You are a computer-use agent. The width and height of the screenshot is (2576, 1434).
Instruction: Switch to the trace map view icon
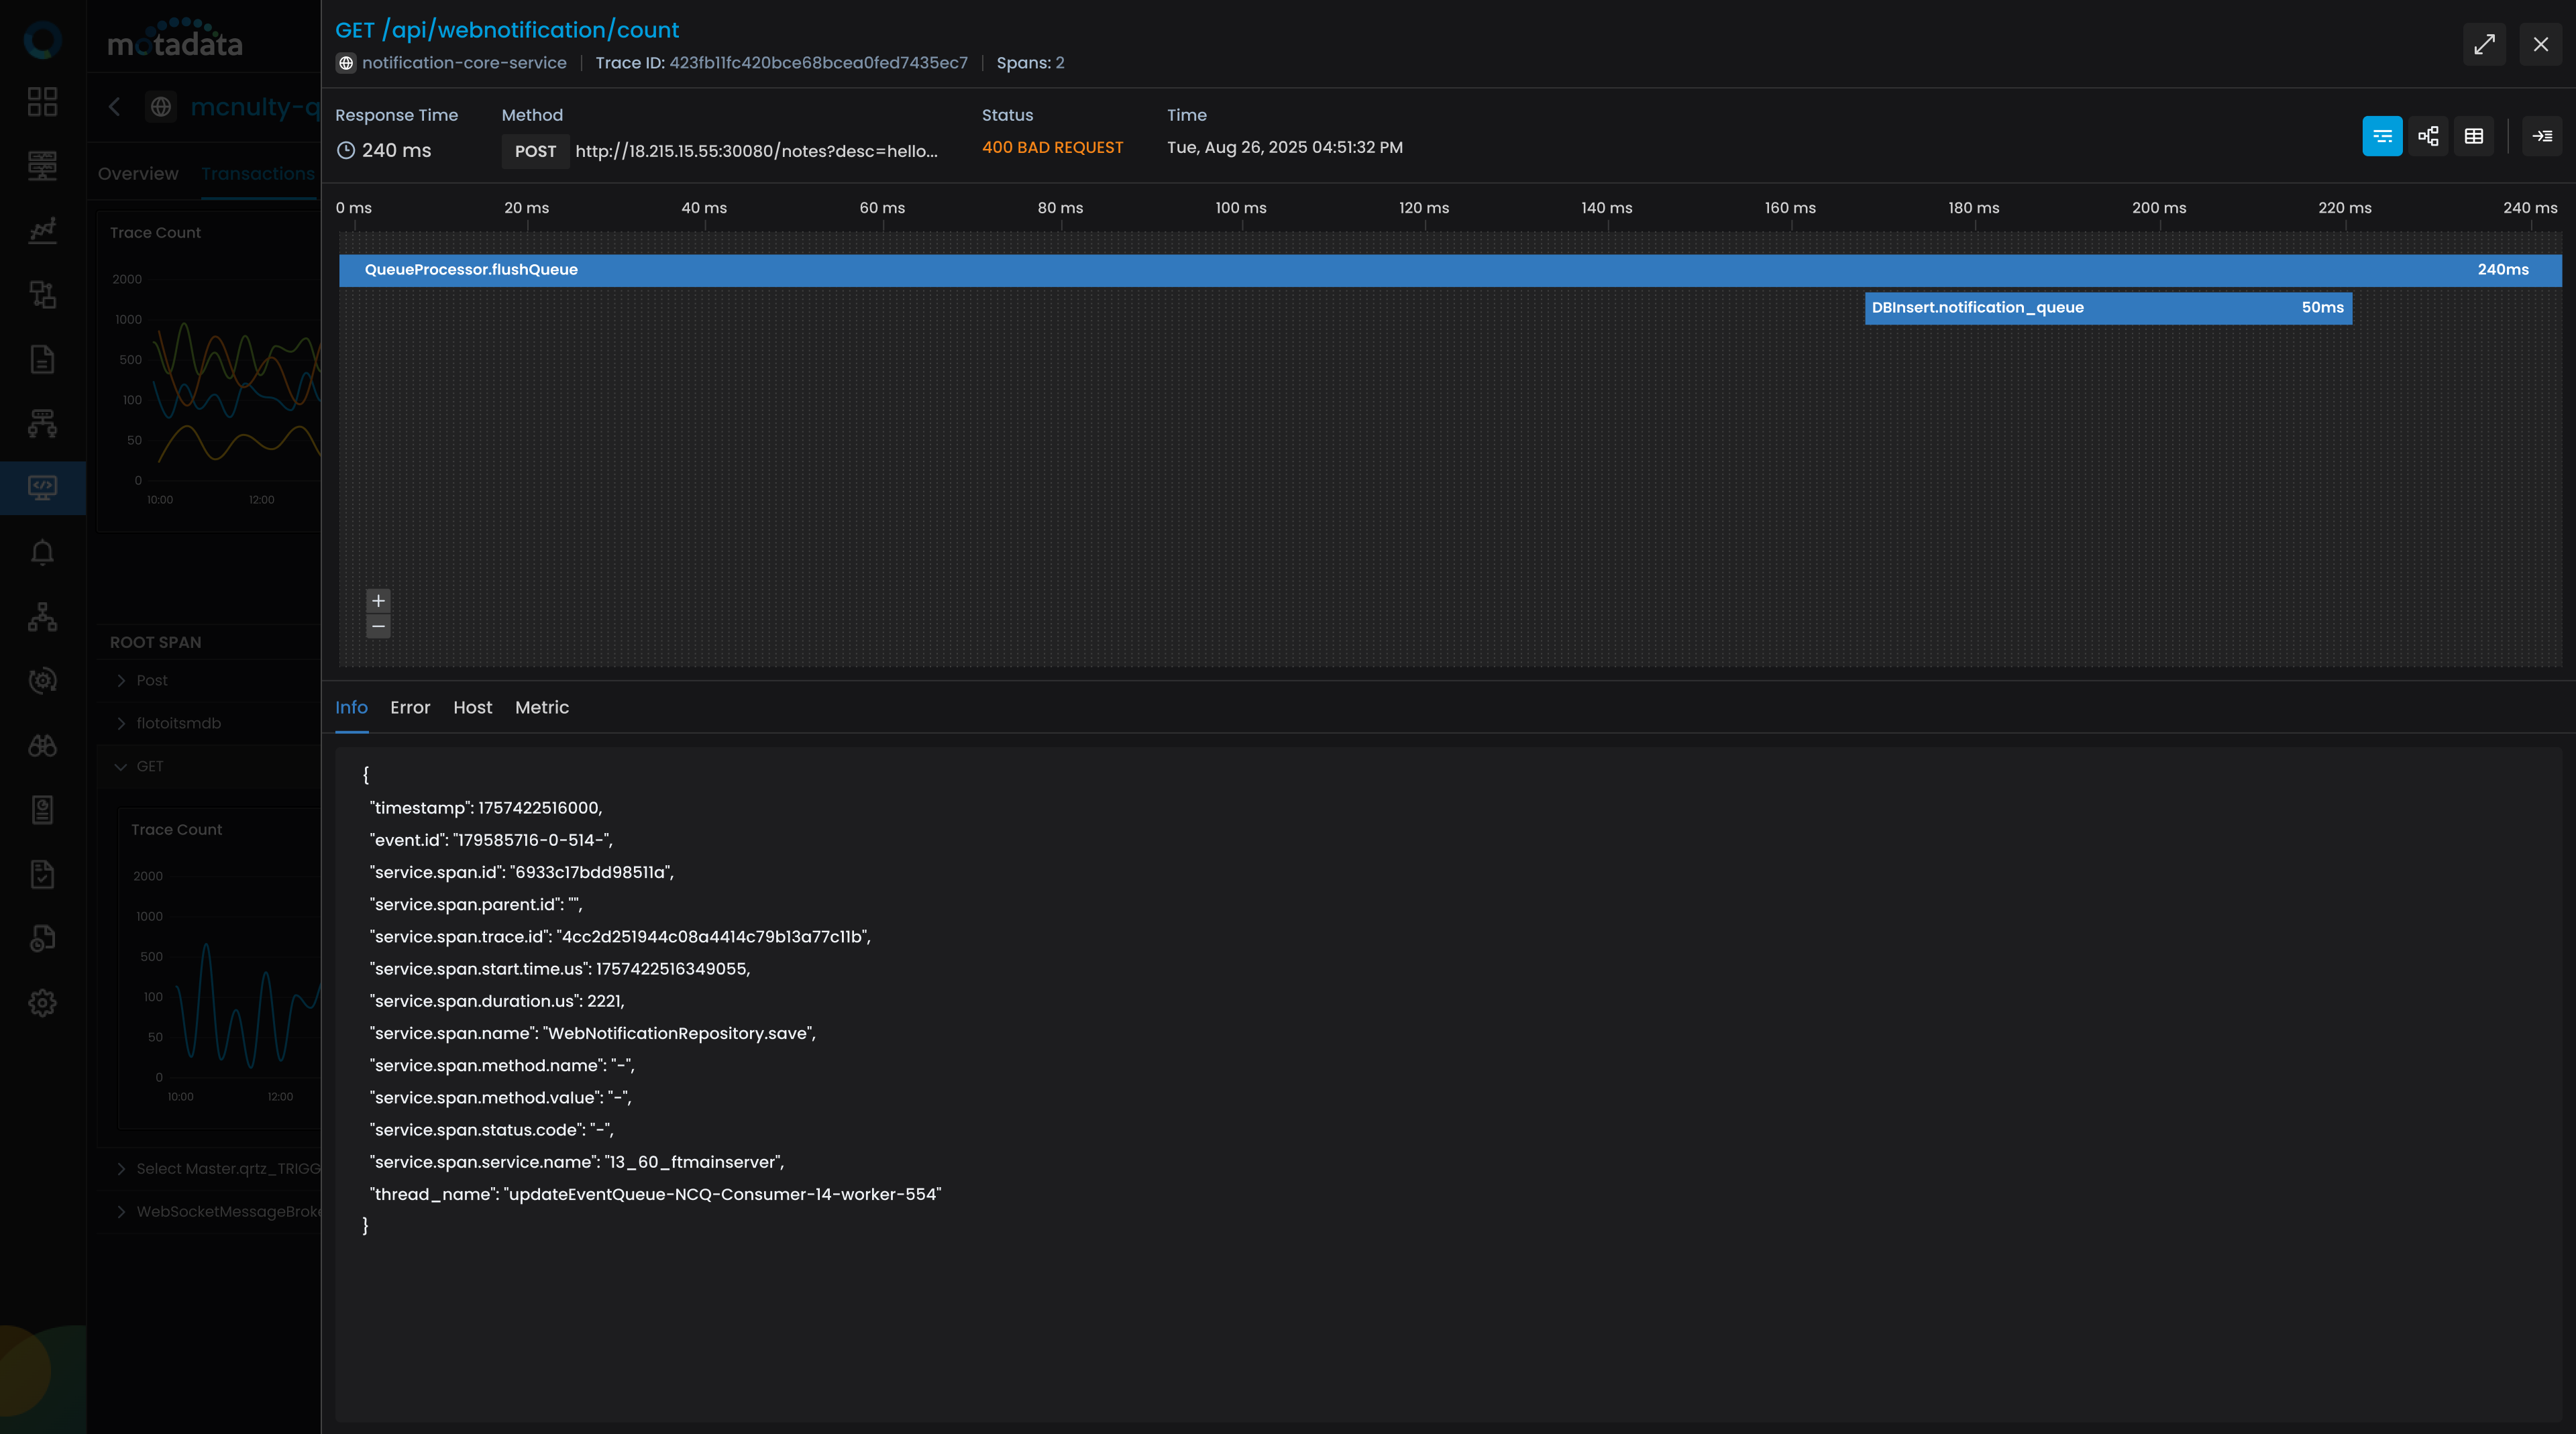2428,136
